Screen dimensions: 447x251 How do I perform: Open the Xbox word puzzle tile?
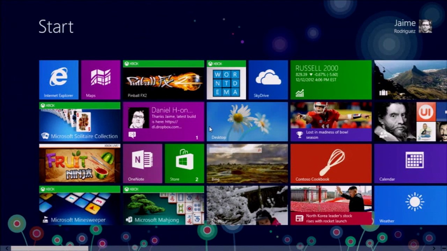226,80
